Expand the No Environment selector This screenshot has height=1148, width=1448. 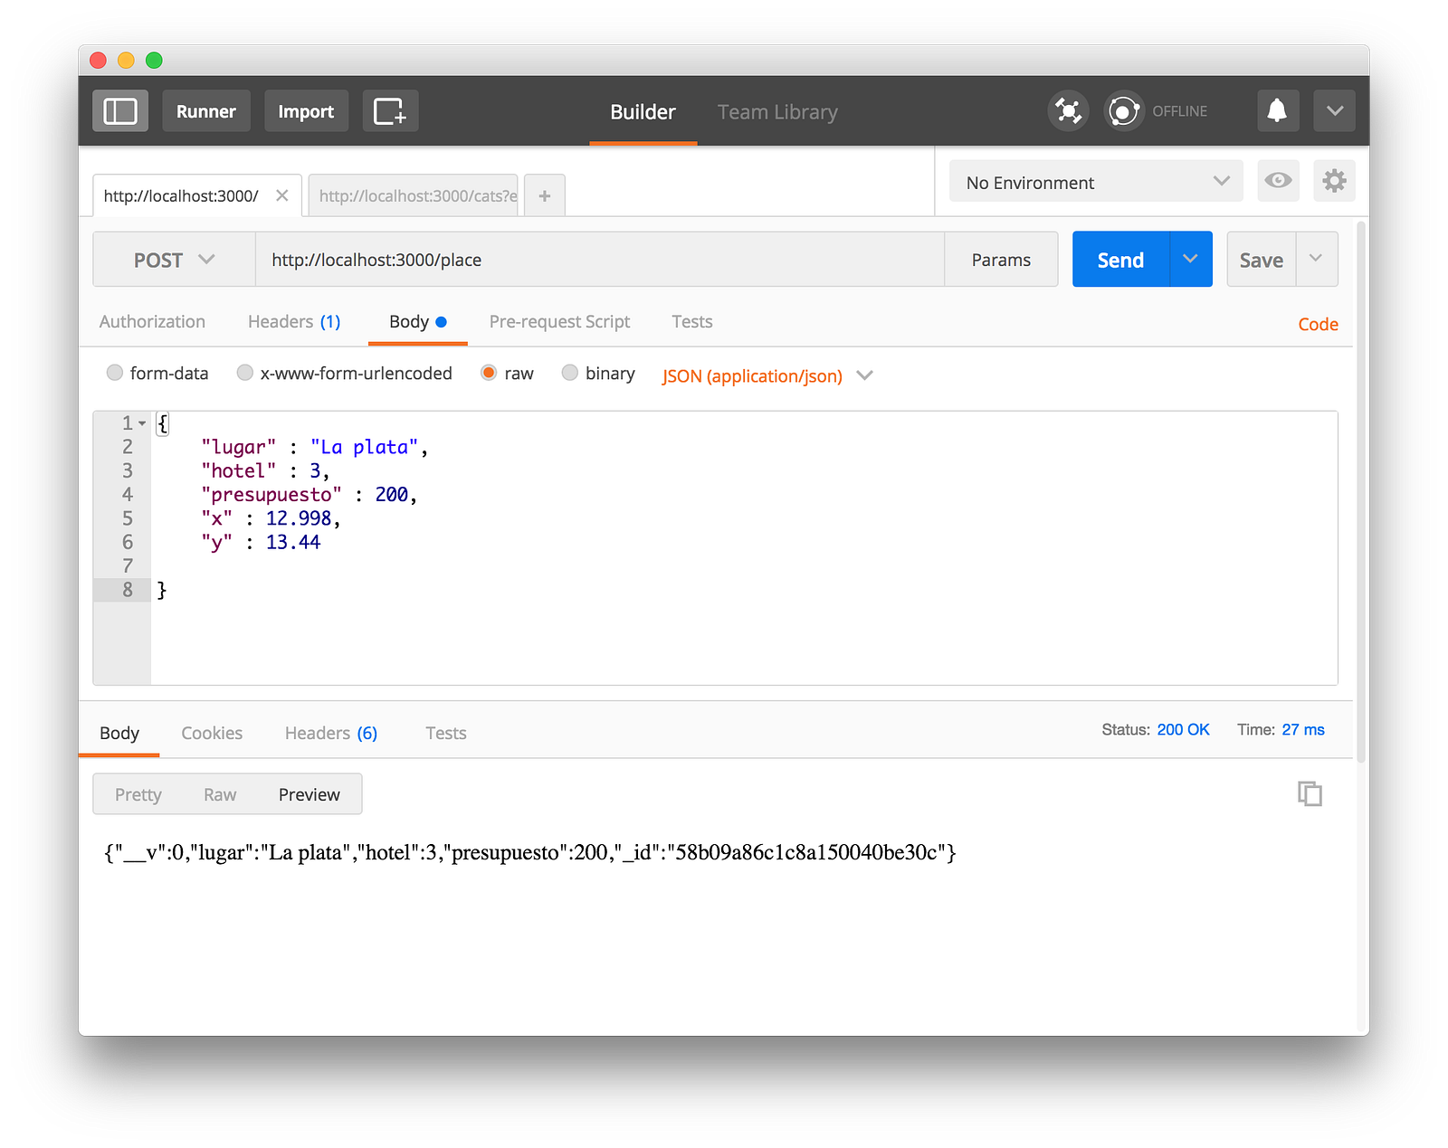coord(1096,182)
